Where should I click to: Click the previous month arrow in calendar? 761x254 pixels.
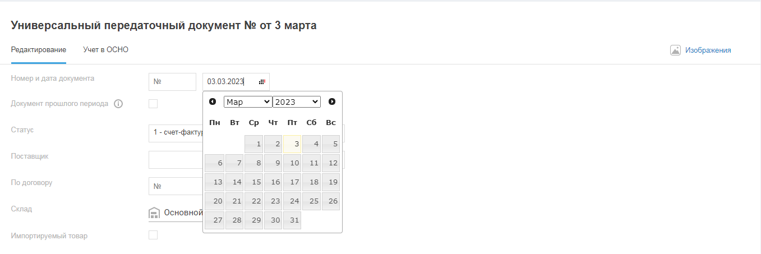tap(213, 101)
